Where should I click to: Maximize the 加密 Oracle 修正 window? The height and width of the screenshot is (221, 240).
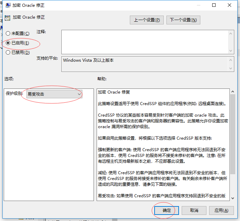tap(214, 5)
